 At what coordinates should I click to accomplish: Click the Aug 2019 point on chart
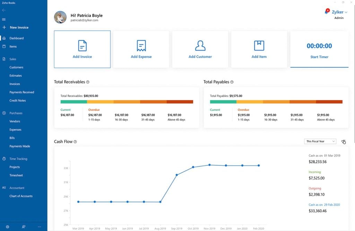(160, 202)
